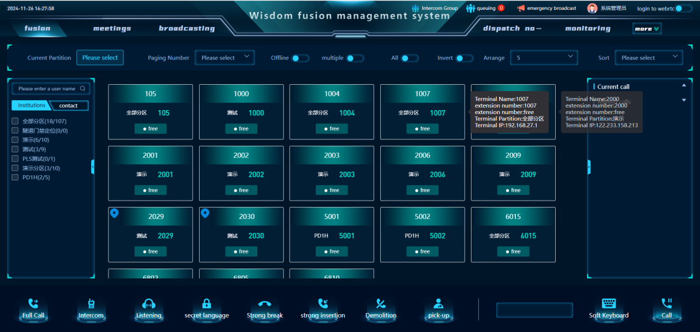Enable the multiple selection switch

tap(354, 58)
